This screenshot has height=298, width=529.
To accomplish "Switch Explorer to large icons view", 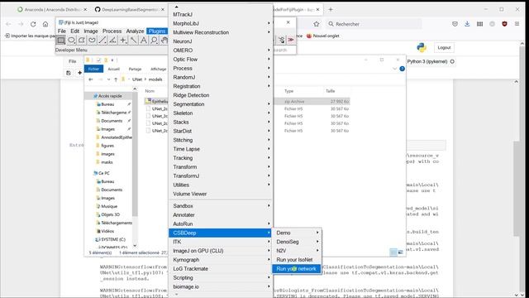I will (x=400, y=252).
